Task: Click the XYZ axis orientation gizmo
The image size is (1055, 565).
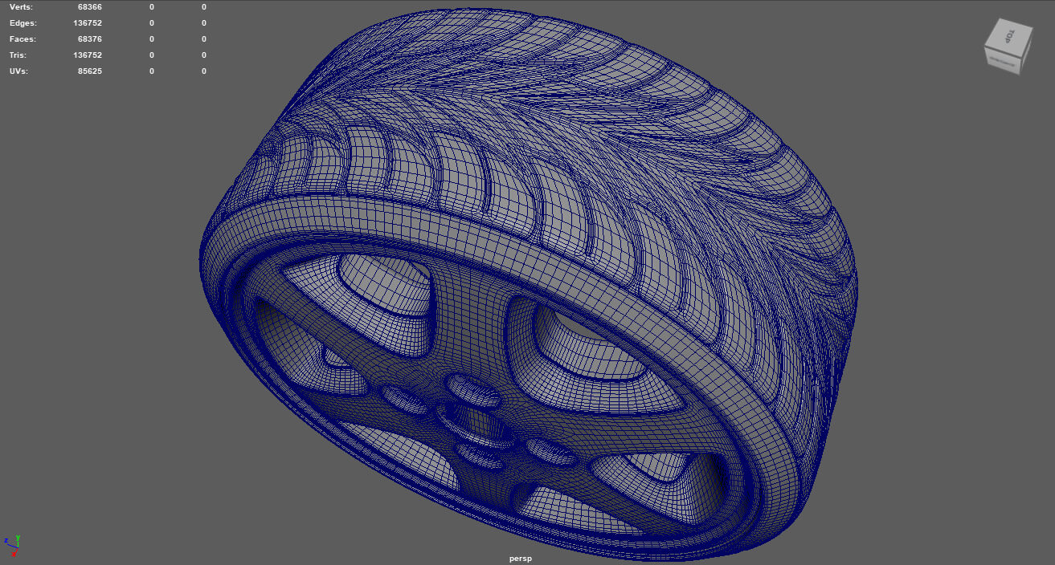Action: coord(11,546)
